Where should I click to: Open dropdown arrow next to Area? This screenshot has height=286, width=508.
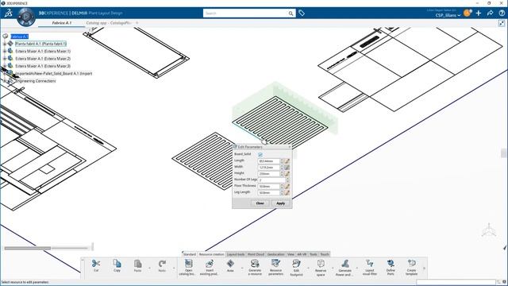pyautogui.click(x=242, y=268)
